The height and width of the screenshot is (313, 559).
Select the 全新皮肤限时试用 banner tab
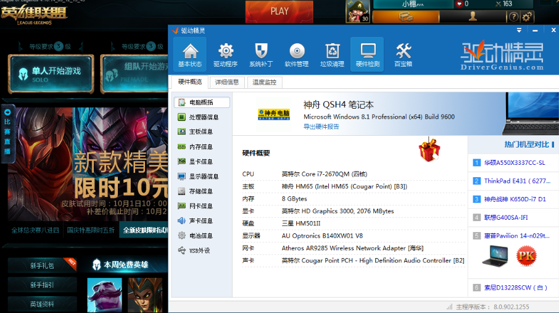(x=144, y=230)
